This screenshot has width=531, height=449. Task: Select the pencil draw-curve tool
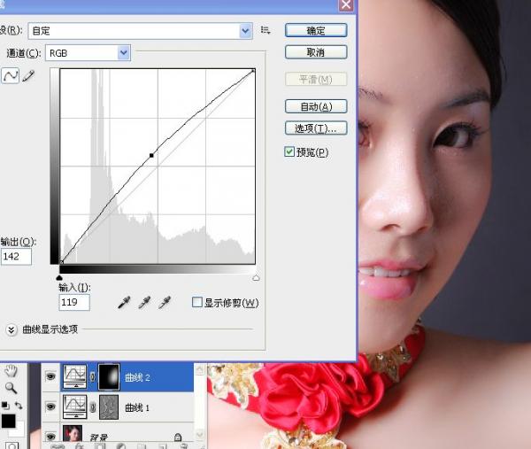coord(29,76)
